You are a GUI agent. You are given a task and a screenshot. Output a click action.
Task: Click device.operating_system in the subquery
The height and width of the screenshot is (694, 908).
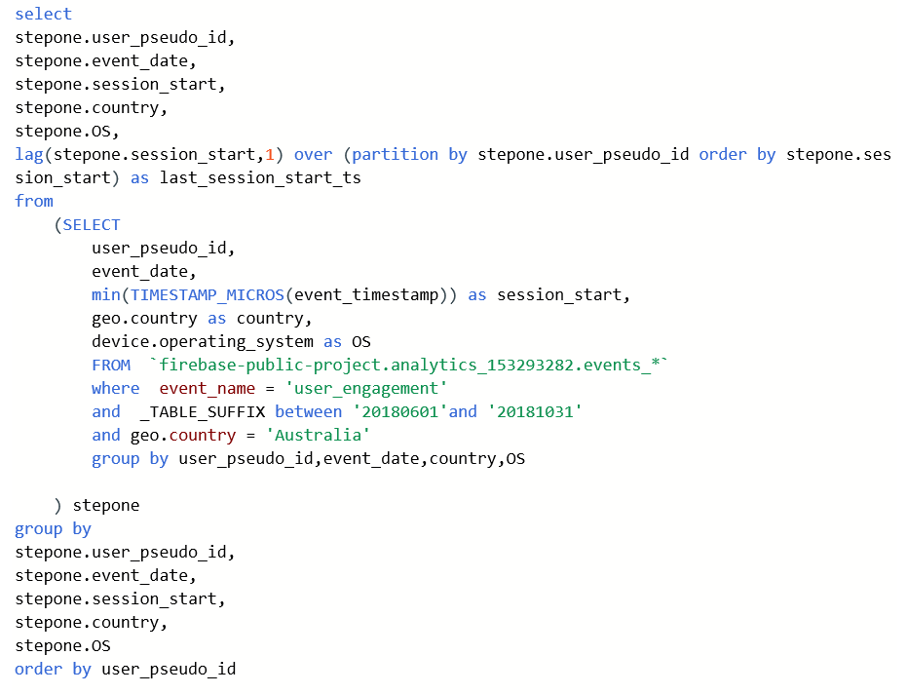(203, 341)
